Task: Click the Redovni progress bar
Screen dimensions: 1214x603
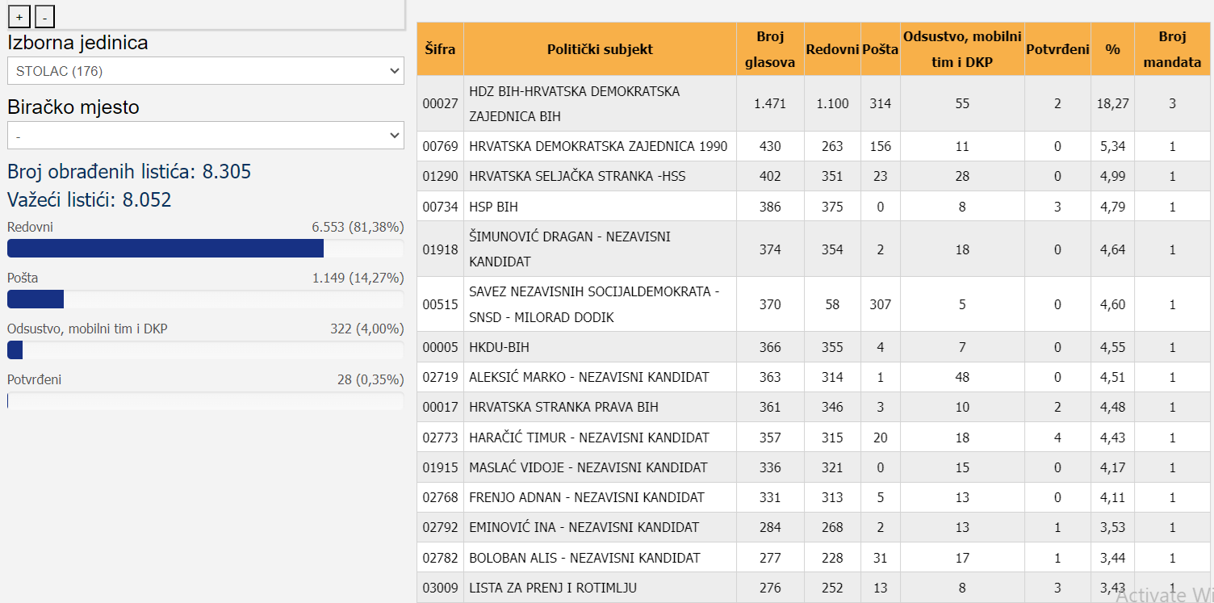Action: (x=205, y=249)
